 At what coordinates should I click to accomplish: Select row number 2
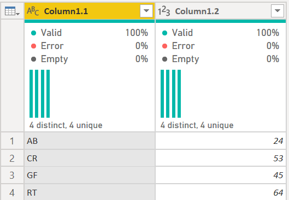pyautogui.click(x=12, y=158)
